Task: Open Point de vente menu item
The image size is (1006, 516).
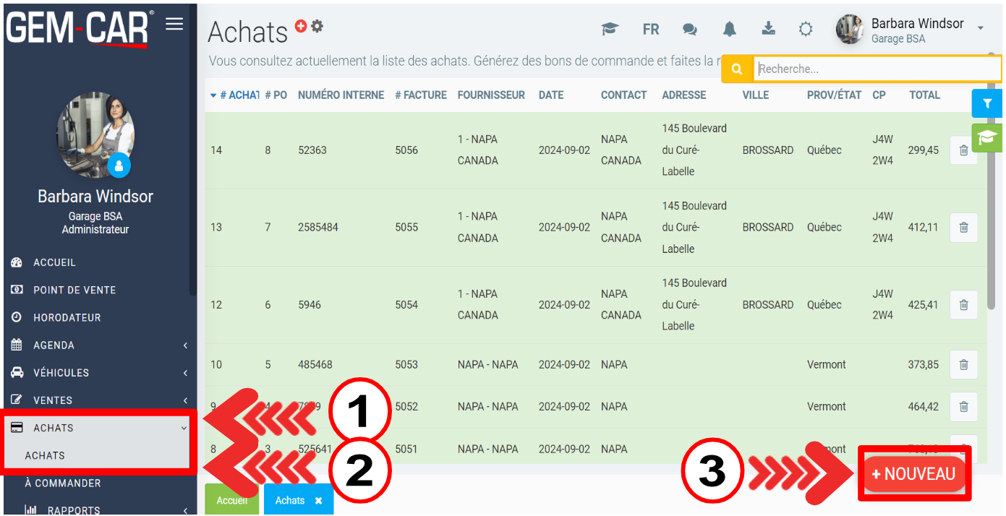Action: point(74,290)
